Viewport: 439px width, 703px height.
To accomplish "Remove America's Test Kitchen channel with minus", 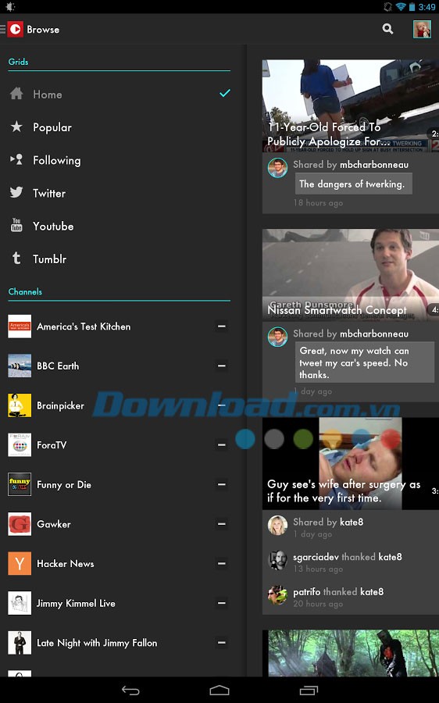I will point(222,327).
